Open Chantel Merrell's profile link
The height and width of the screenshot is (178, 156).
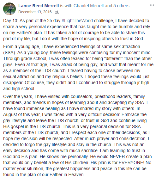pyautogui.click(x=88, y=6)
